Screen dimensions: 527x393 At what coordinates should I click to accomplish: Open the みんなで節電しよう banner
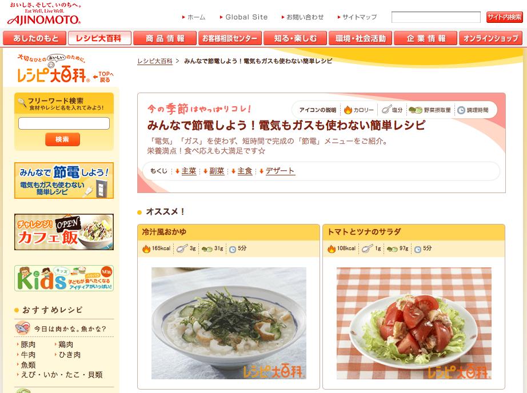[x=64, y=181]
